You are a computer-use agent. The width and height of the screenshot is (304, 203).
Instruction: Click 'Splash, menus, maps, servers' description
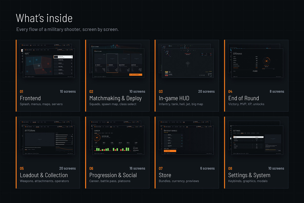(41, 104)
